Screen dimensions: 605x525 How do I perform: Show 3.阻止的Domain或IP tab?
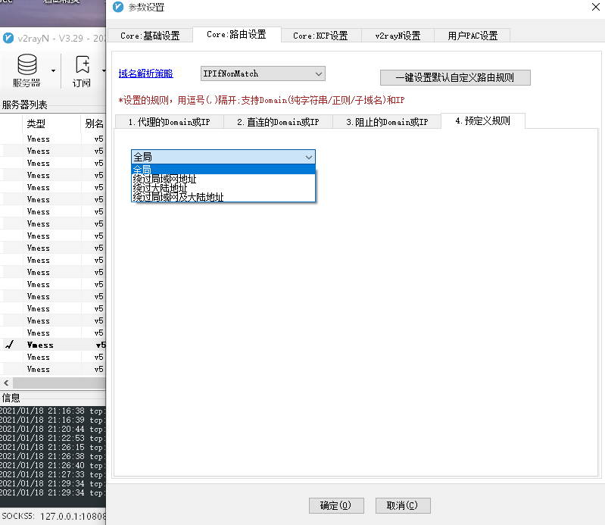(387, 122)
